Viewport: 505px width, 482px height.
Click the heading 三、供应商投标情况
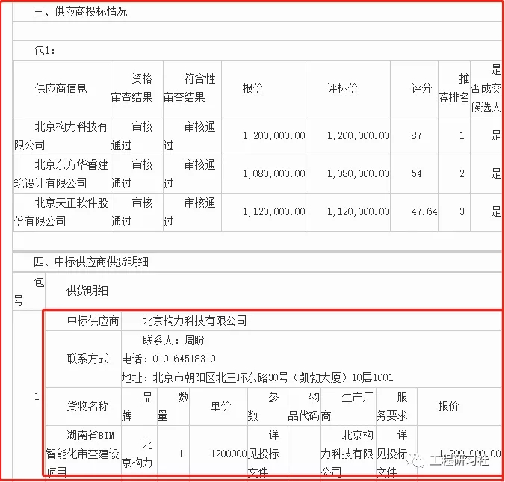tap(80, 12)
